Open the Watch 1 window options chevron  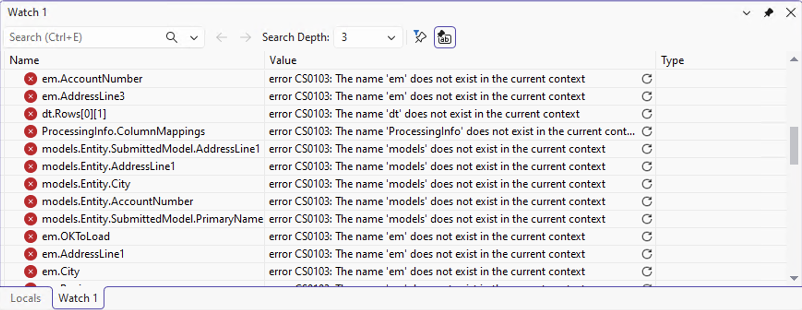coord(746,13)
